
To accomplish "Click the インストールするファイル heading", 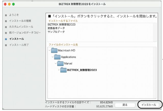I will (63, 21).
